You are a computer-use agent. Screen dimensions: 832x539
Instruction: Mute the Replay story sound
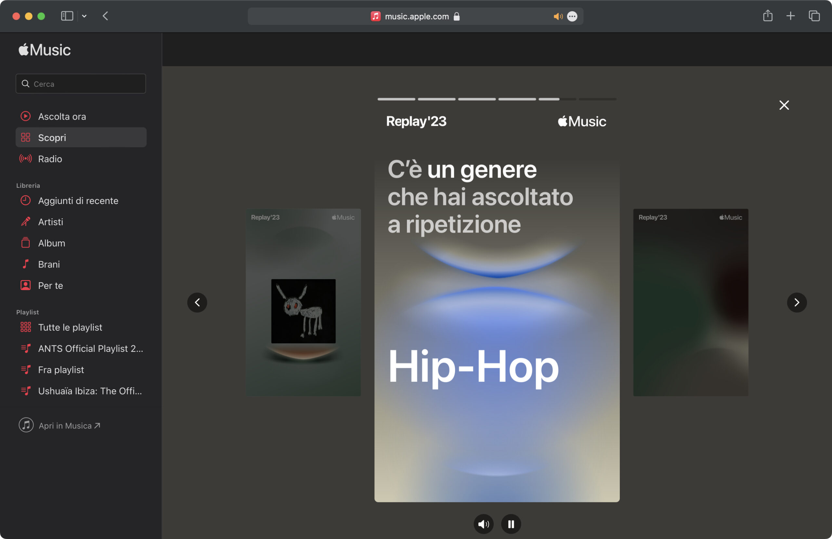(484, 524)
